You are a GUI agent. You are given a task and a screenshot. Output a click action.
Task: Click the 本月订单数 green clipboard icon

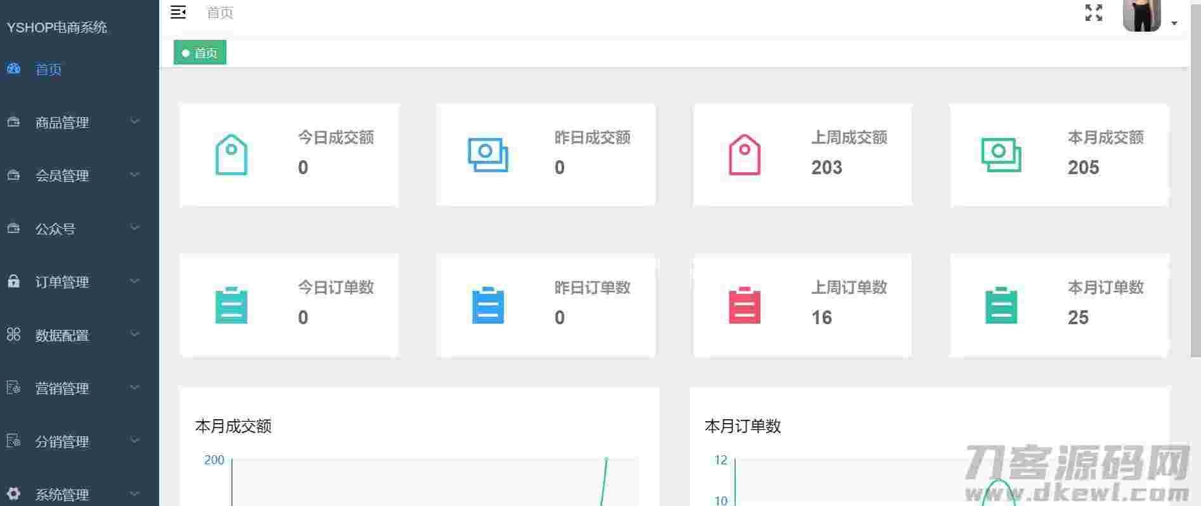coord(1001,305)
